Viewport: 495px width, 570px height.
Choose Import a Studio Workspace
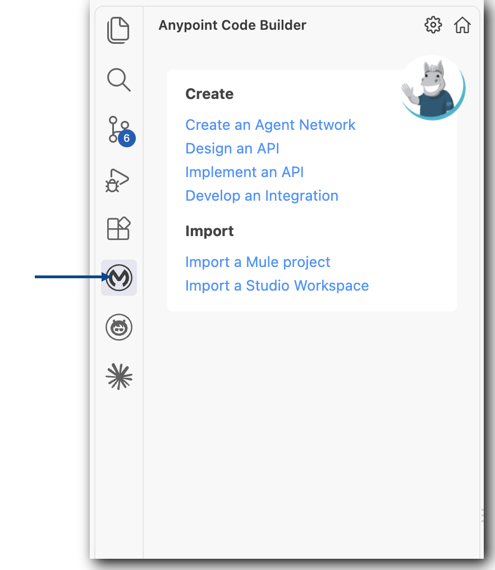click(277, 286)
